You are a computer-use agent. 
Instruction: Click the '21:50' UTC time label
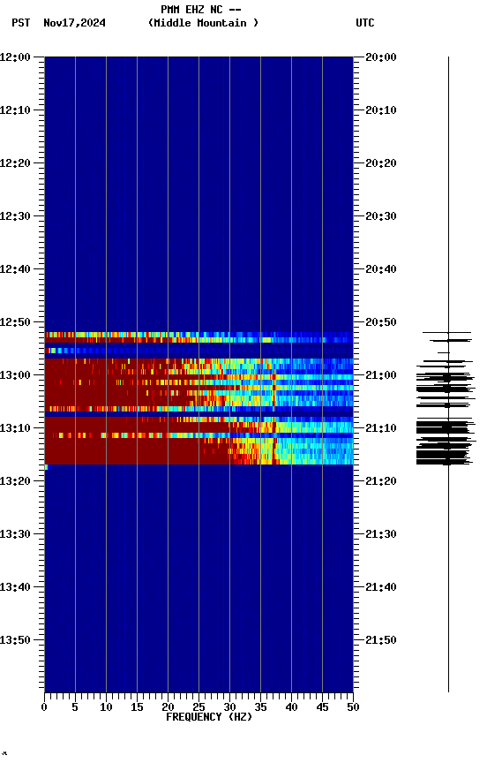click(381, 640)
